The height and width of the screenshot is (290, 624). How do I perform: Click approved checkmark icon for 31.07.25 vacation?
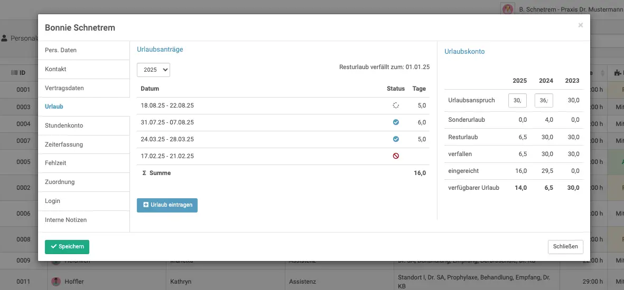click(x=396, y=122)
